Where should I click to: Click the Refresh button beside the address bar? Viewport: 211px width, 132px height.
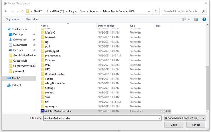(x=156, y=11)
